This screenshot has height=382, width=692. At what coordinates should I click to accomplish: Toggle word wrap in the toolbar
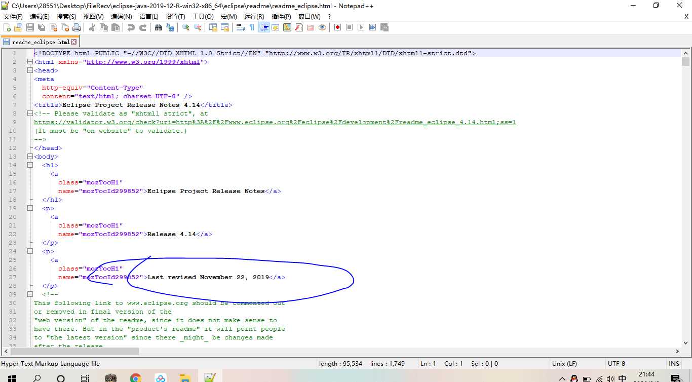[x=241, y=27]
